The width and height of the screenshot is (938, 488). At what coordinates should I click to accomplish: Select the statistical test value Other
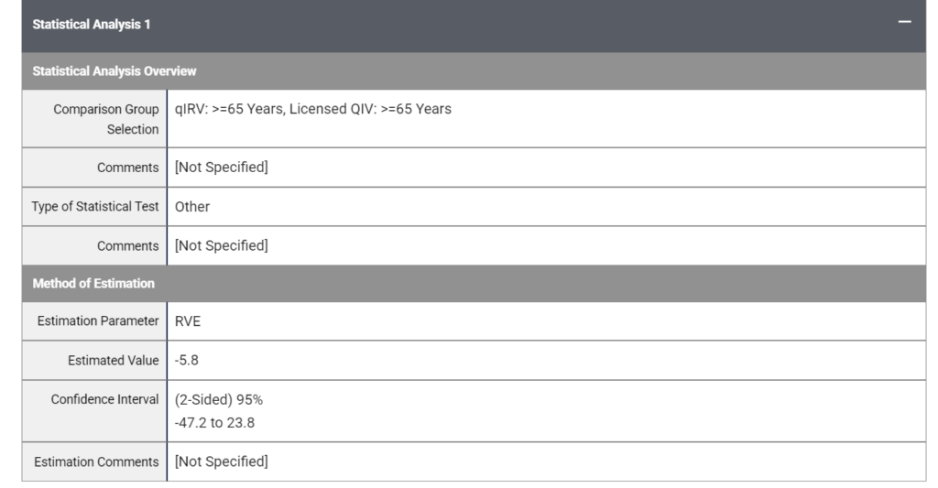[192, 206]
